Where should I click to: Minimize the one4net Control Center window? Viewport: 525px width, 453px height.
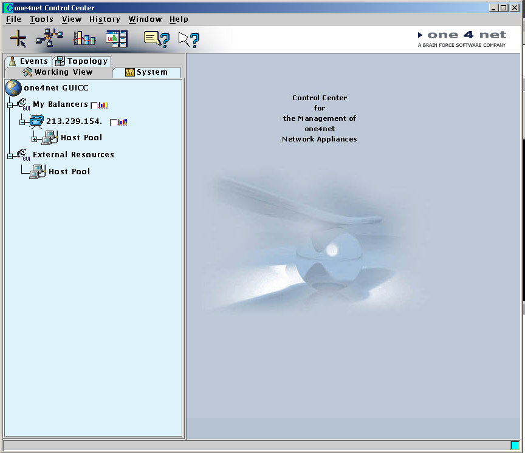coord(493,8)
